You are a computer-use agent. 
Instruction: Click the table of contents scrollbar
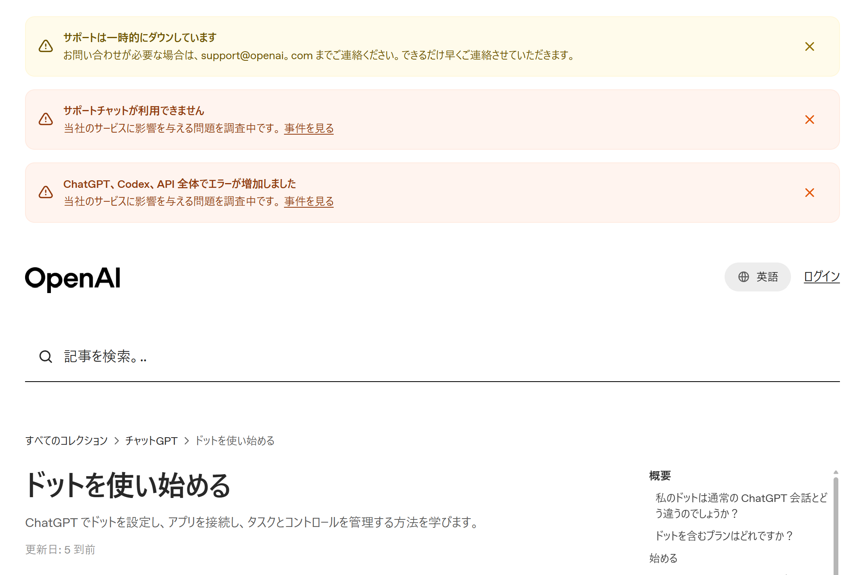pyautogui.click(x=836, y=524)
